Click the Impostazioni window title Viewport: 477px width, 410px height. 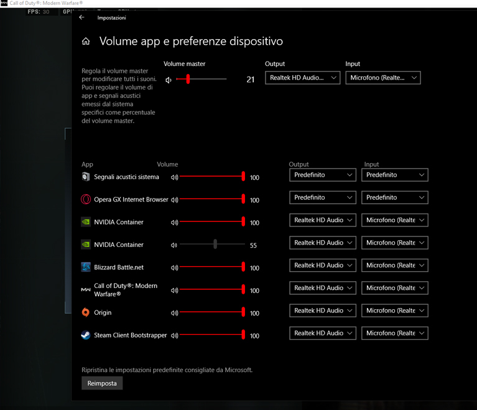(x=112, y=17)
